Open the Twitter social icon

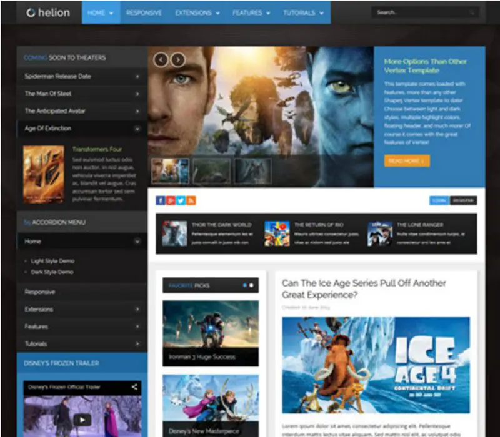[181, 200]
